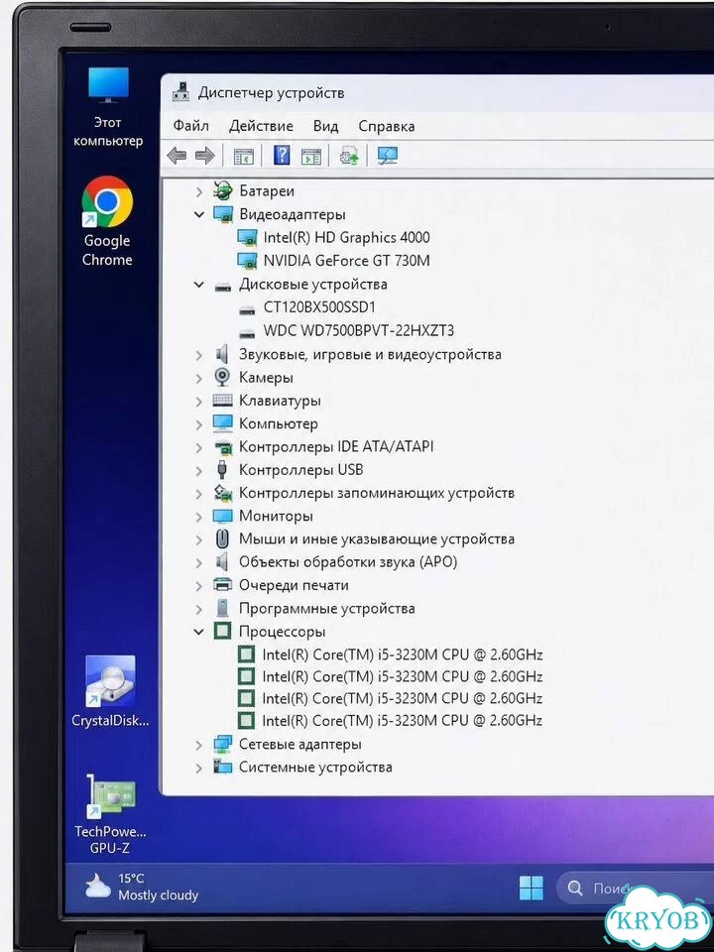Open the Вид menu
The image size is (714, 952).
point(325,126)
